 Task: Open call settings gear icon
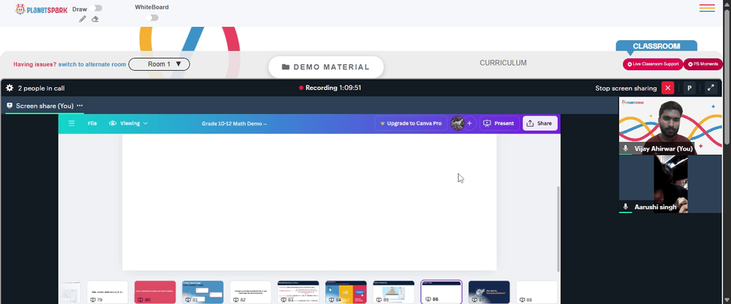click(x=10, y=88)
